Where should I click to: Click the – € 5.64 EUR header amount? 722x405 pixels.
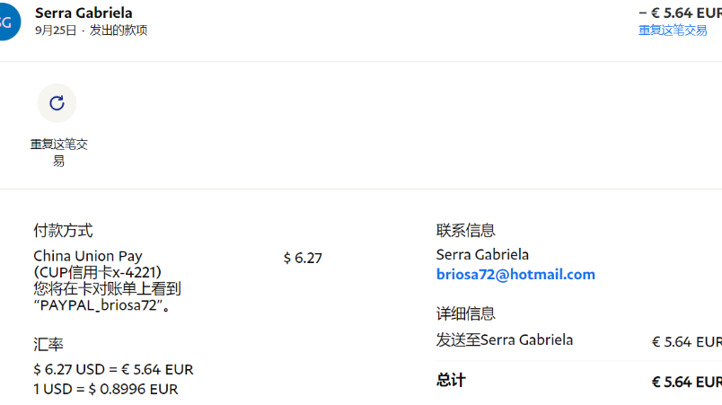pyautogui.click(x=680, y=13)
